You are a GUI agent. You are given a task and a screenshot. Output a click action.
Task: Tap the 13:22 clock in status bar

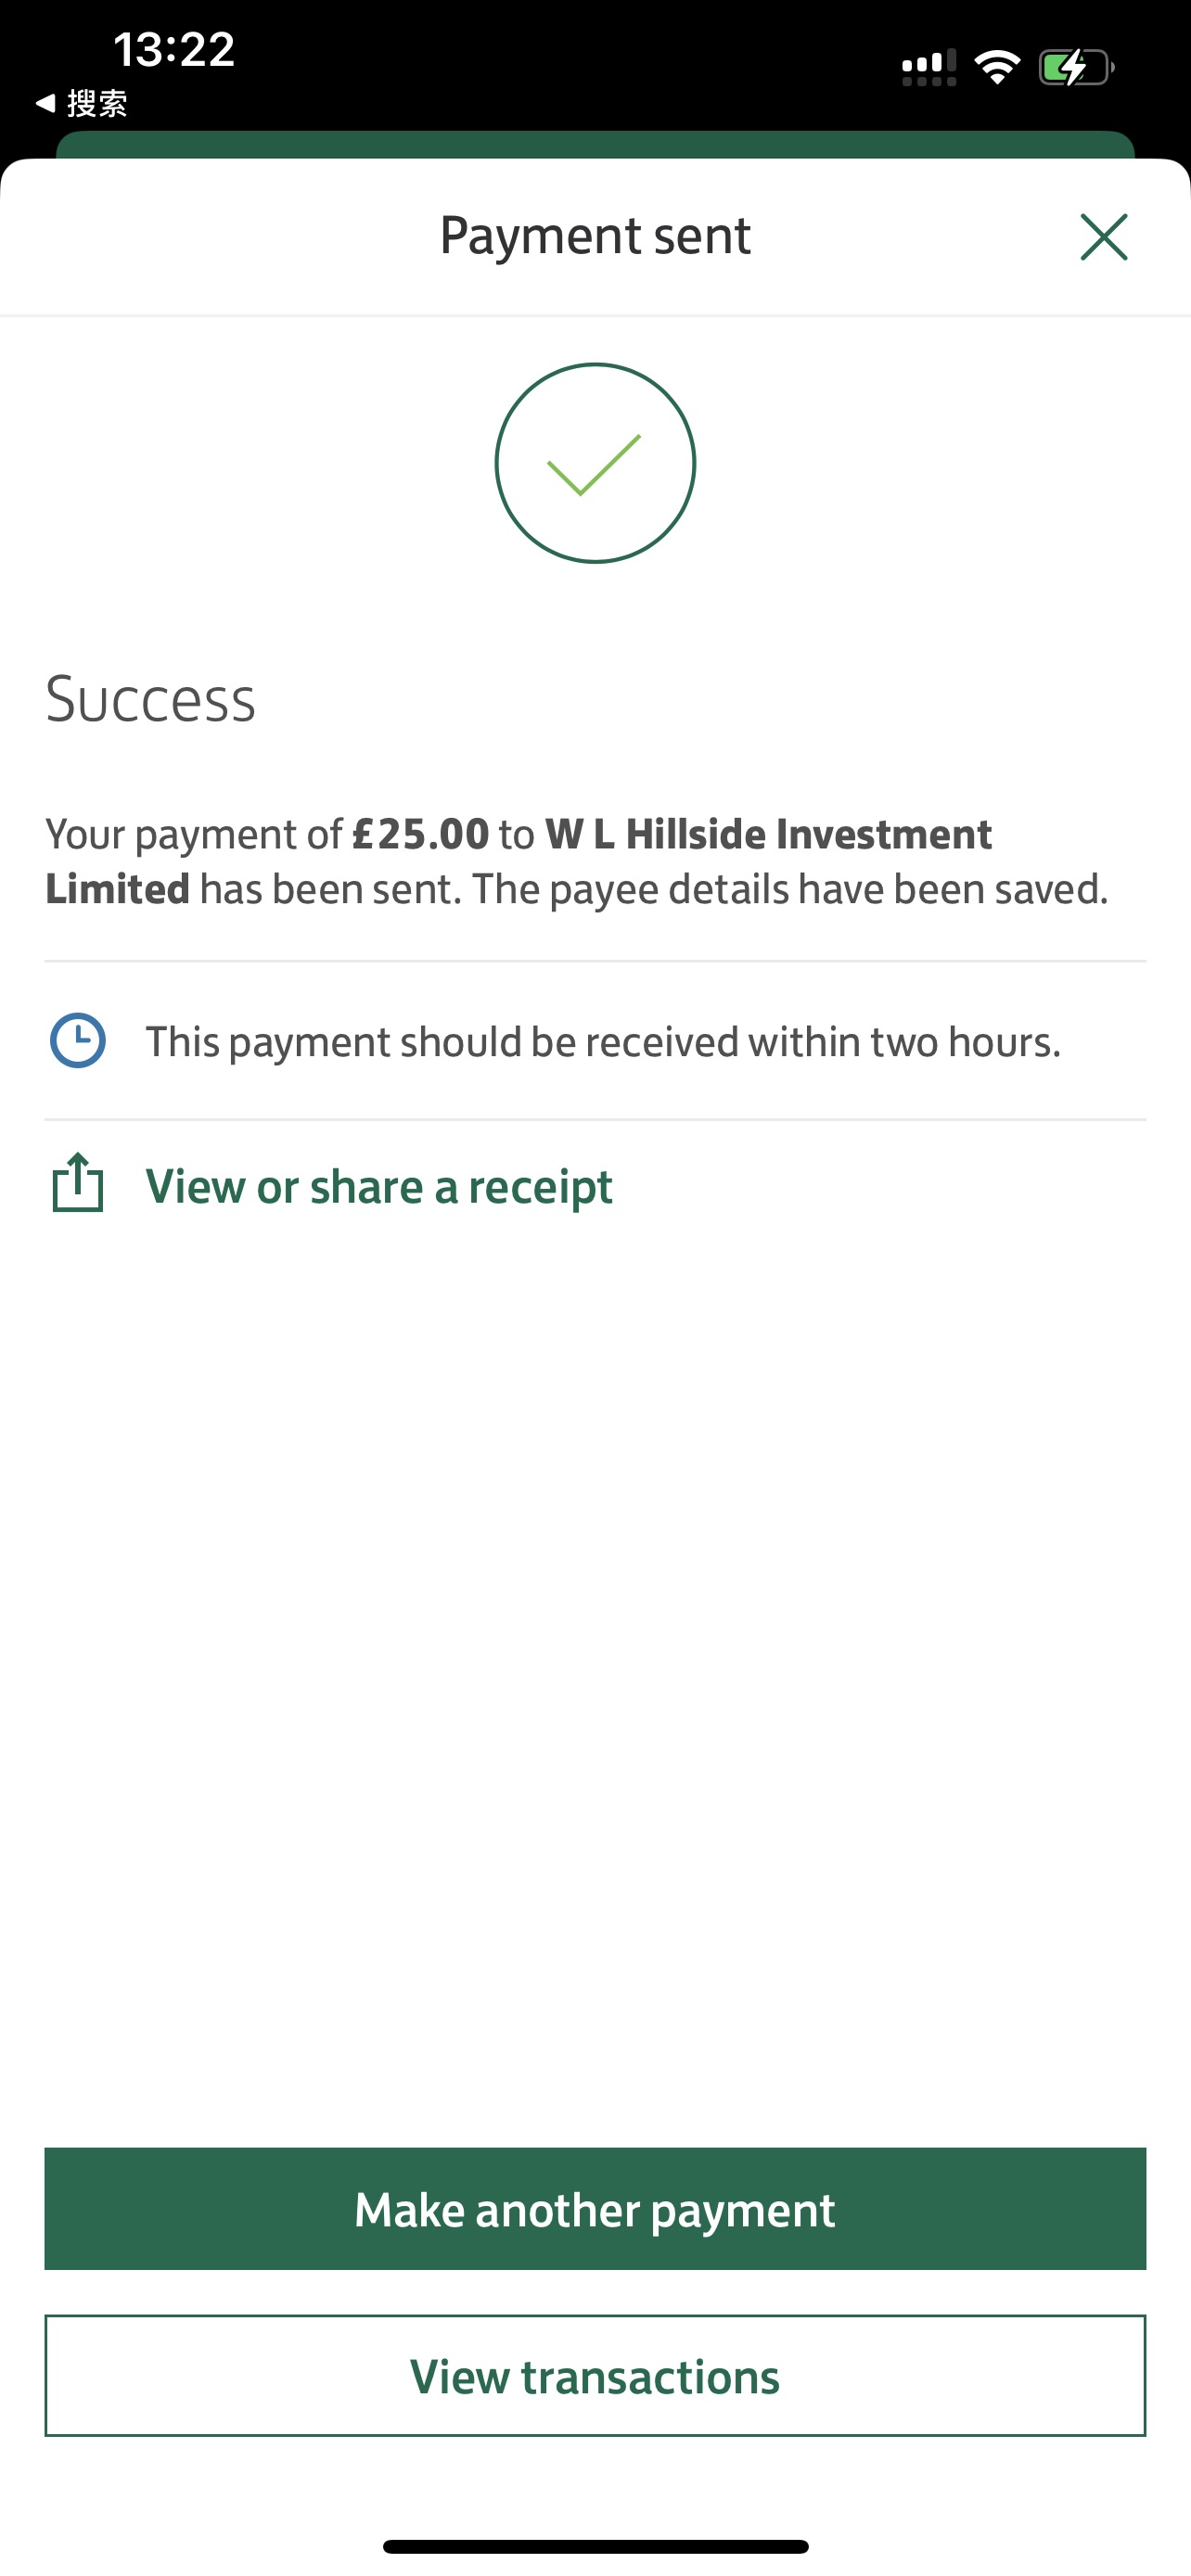pos(174,49)
